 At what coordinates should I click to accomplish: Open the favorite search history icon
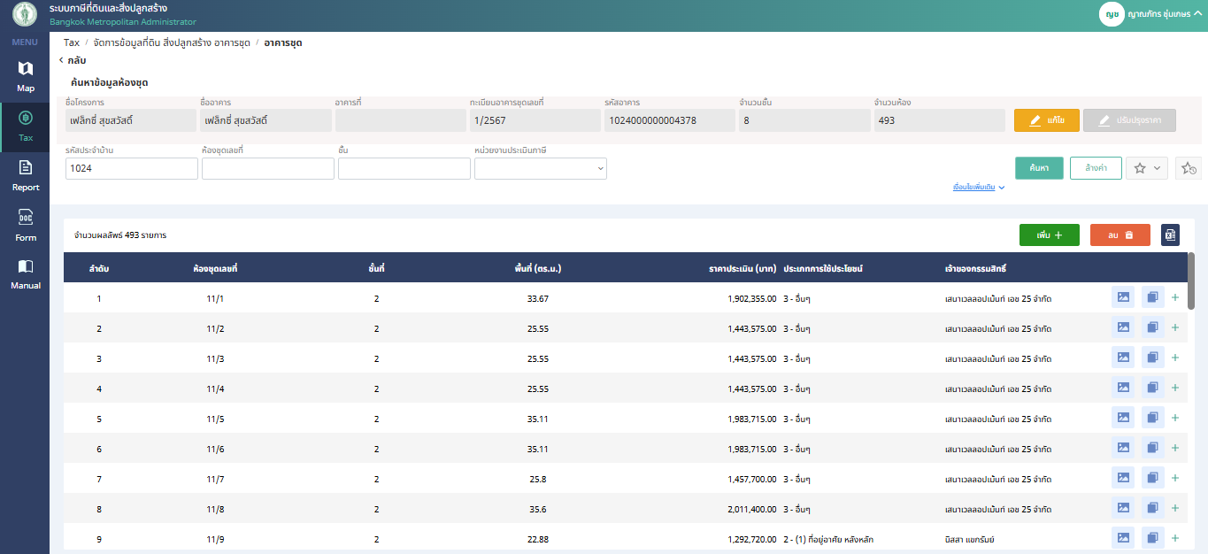[1188, 168]
